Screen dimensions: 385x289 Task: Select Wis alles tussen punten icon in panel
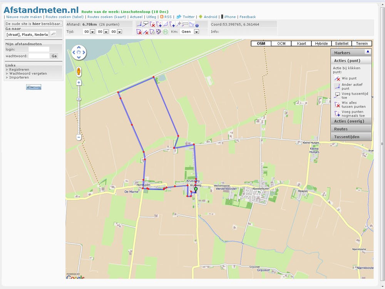(x=337, y=104)
